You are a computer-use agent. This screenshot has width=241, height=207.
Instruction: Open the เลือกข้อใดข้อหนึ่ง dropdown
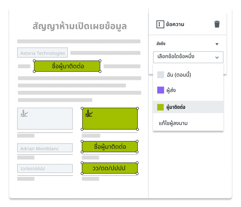click(188, 57)
